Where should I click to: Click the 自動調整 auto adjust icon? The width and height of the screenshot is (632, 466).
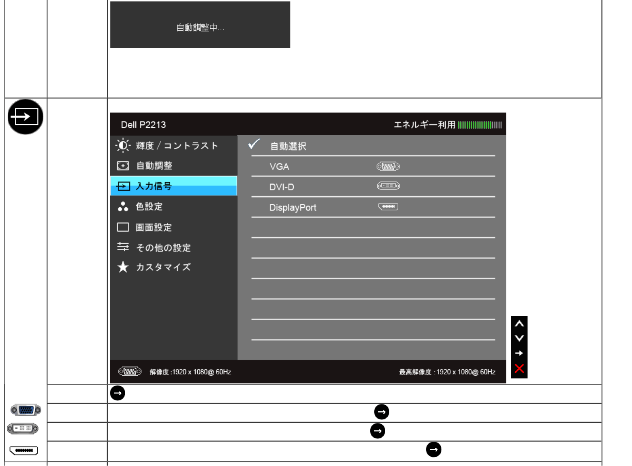(123, 166)
